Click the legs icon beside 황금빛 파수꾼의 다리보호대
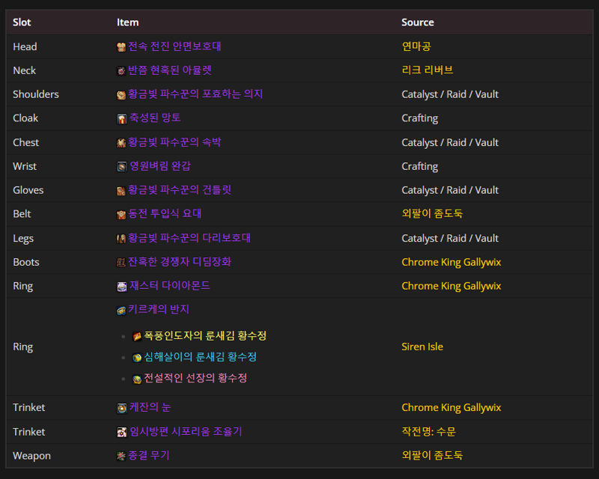The height and width of the screenshot is (479, 599). pos(121,239)
